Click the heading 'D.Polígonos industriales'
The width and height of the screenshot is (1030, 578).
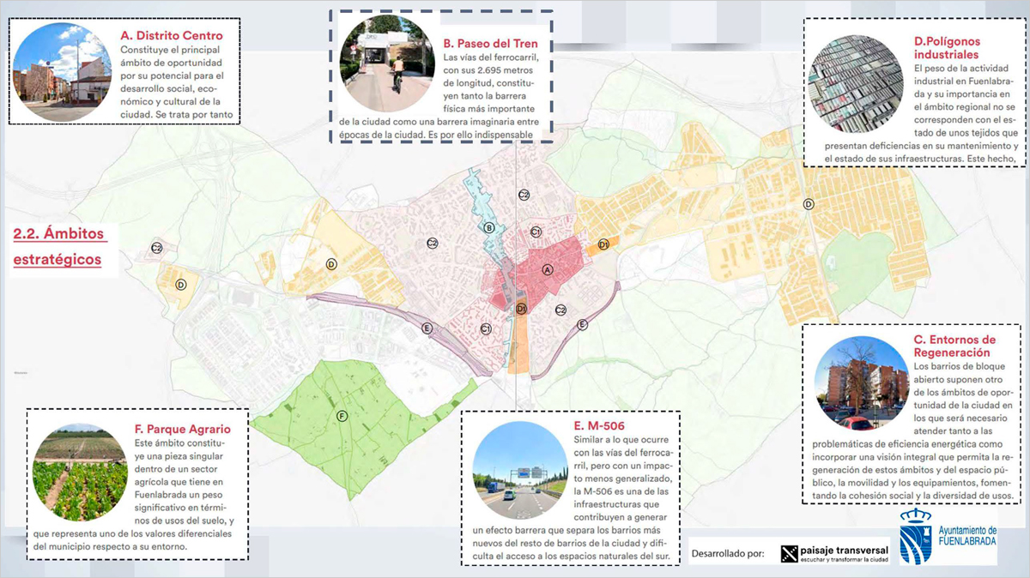pos(948,47)
